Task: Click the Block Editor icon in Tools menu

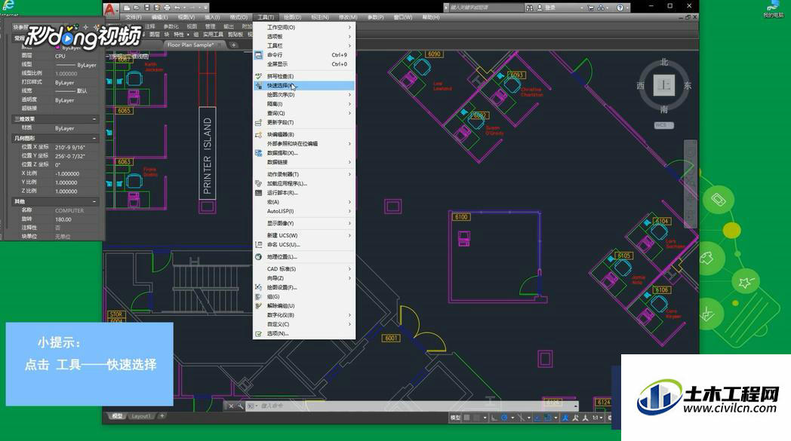Action: (259, 135)
